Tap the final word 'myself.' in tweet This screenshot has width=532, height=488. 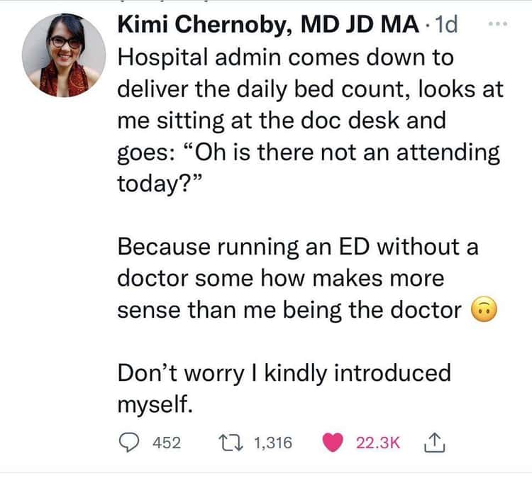(155, 404)
